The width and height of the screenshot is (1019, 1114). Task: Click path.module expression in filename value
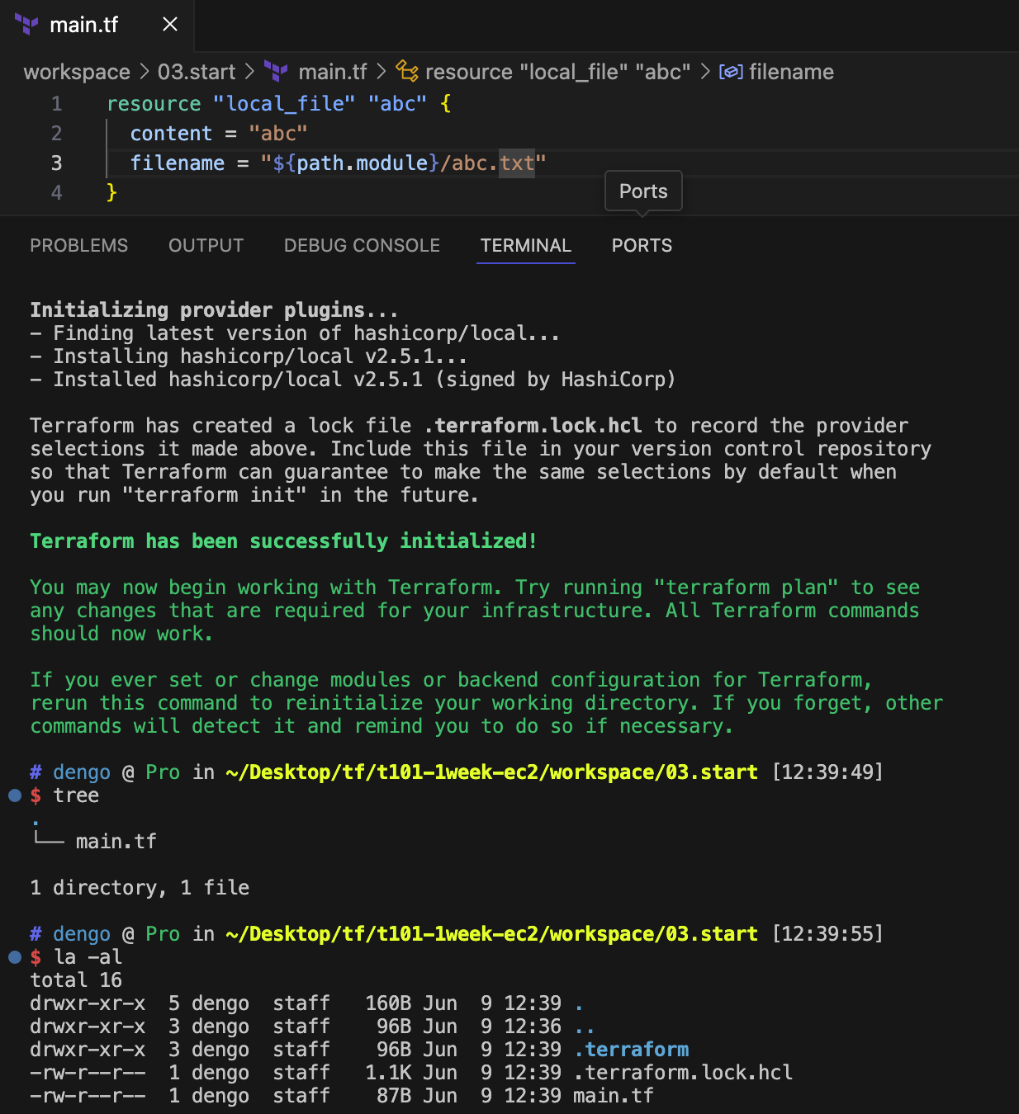pos(362,163)
